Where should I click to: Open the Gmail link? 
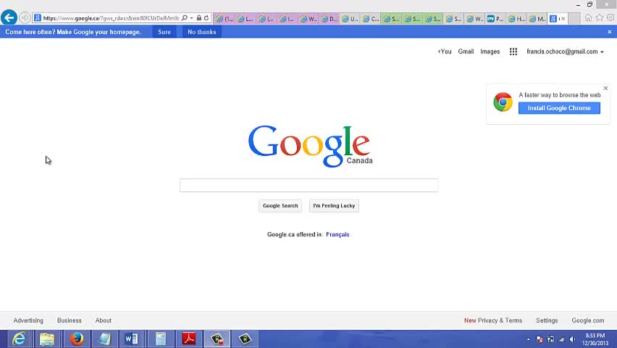pyautogui.click(x=466, y=51)
